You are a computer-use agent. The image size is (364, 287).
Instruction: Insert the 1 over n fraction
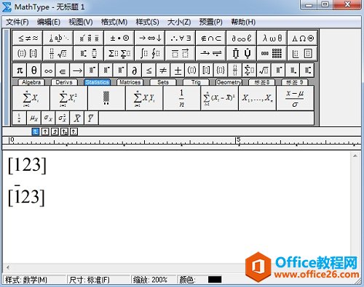pyautogui.click(x=182, y=98)
